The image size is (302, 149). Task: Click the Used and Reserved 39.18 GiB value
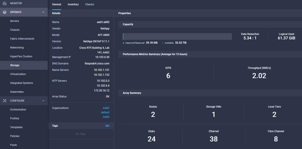[151, 43]
